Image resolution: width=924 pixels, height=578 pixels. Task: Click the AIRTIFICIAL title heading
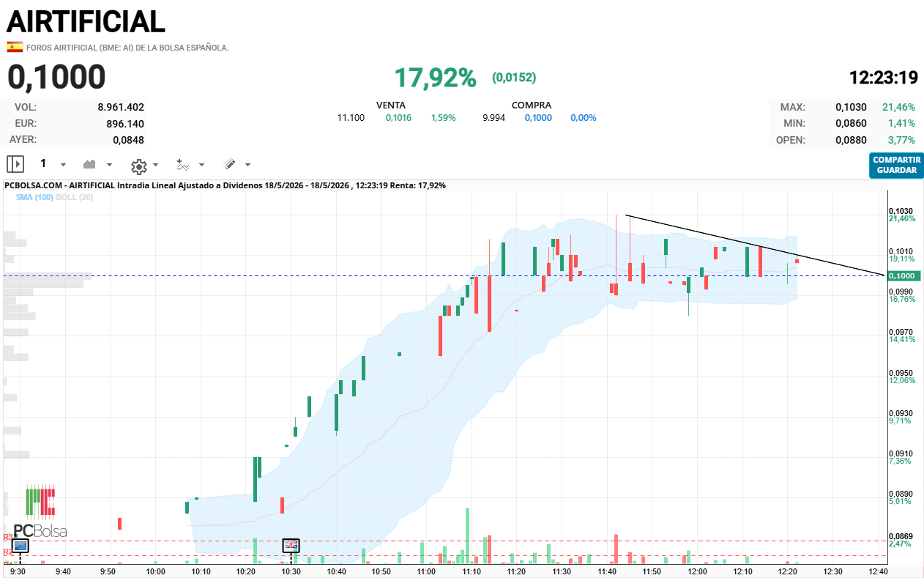coord(86,21)
